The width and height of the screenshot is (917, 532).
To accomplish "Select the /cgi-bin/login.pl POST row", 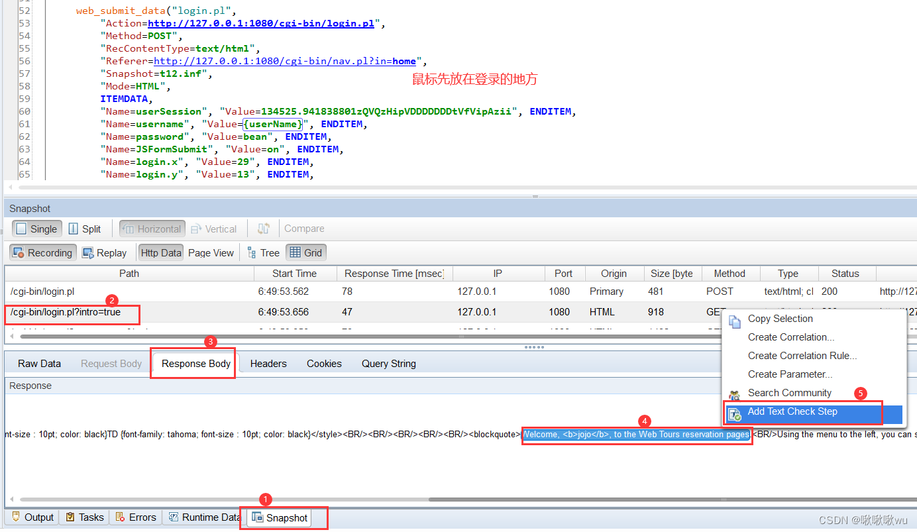I will coord(460,292).
